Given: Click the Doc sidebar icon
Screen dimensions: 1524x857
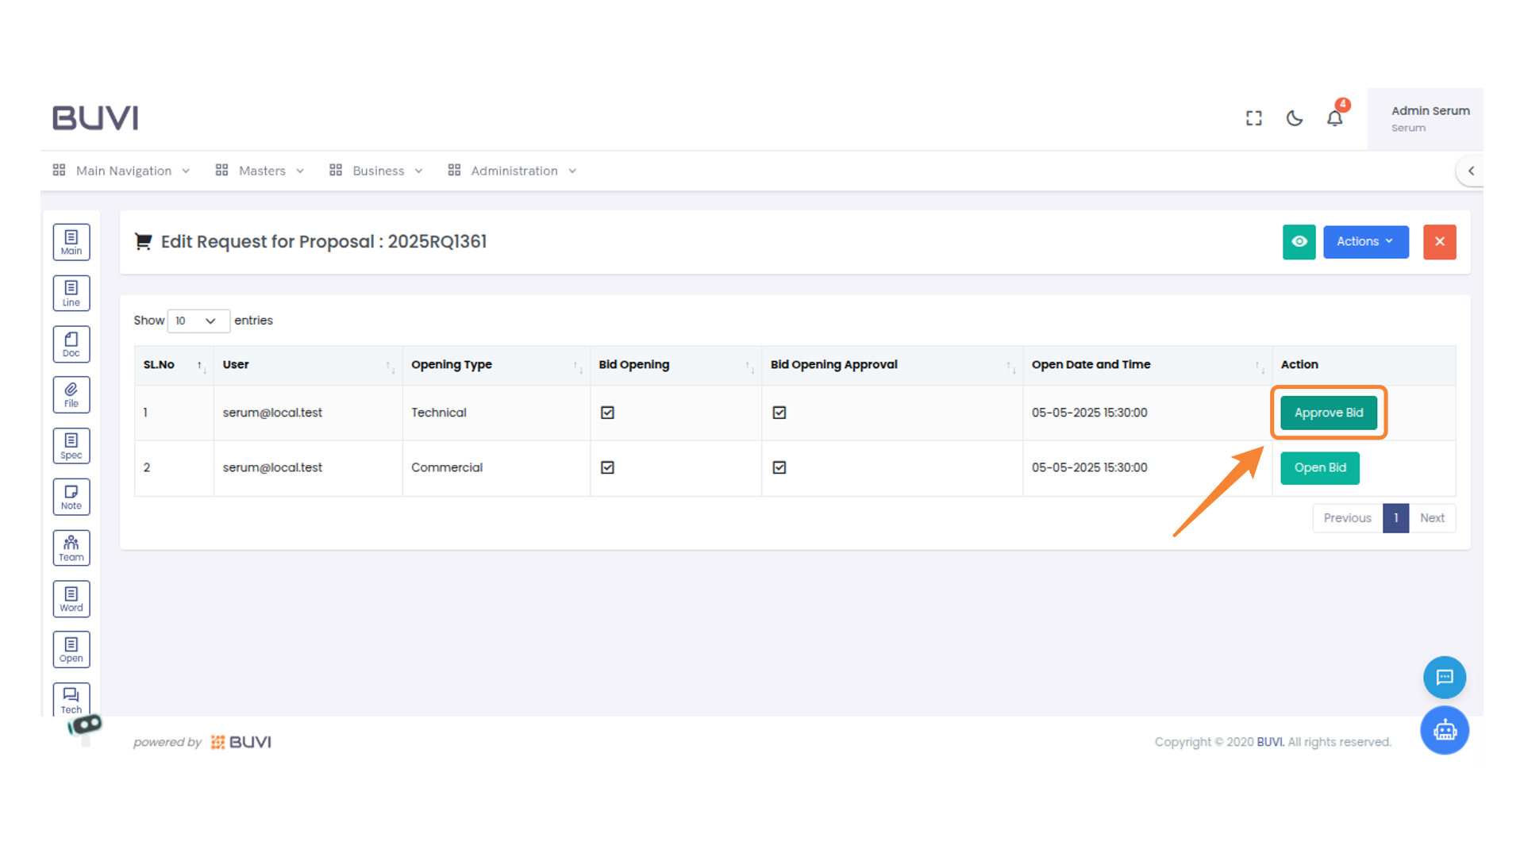Looking at the screenshot, I should coord(71,344).
